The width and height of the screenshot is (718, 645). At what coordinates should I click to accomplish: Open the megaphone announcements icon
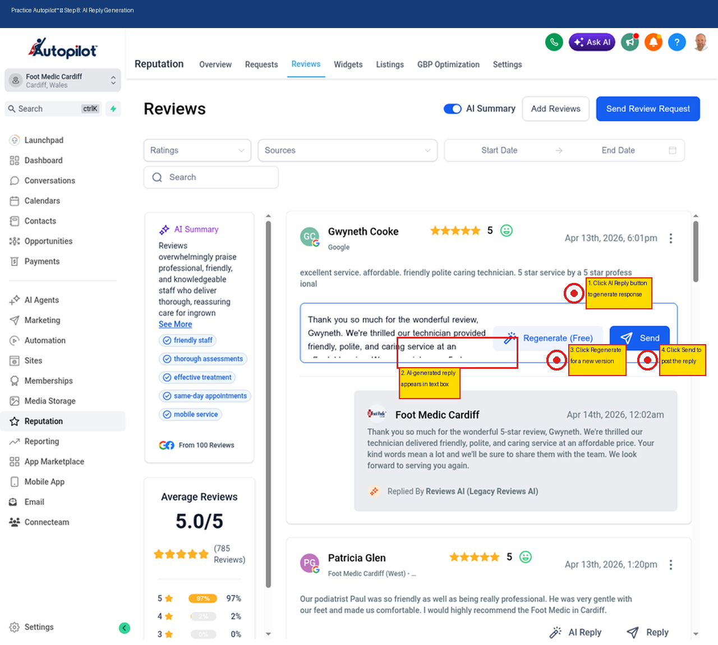pos(630,42)
